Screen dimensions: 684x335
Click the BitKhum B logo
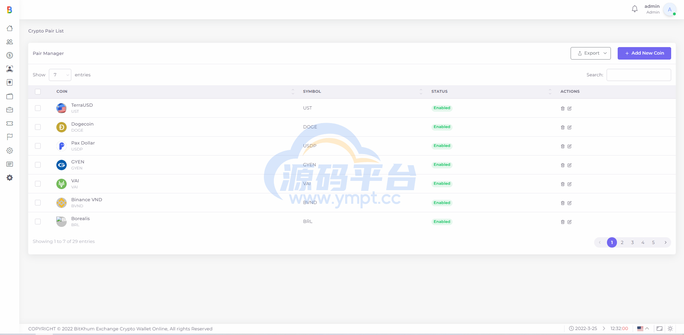[x=10, y=10]
